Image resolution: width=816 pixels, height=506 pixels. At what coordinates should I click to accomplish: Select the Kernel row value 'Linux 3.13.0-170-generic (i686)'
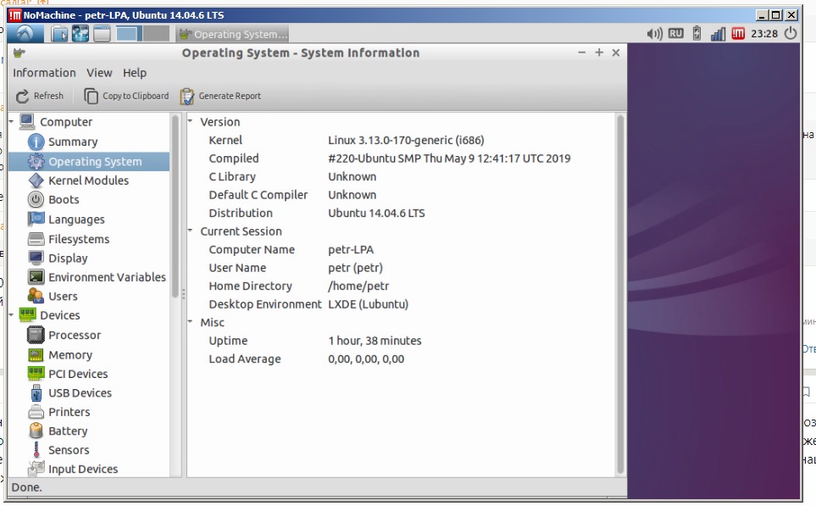pos(406,140)
